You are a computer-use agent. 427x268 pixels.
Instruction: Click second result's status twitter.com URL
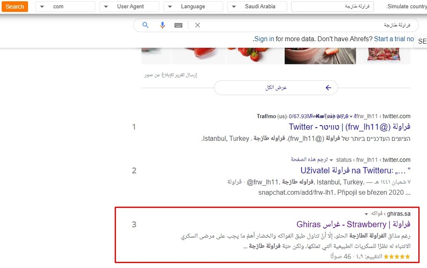[373, 160]
